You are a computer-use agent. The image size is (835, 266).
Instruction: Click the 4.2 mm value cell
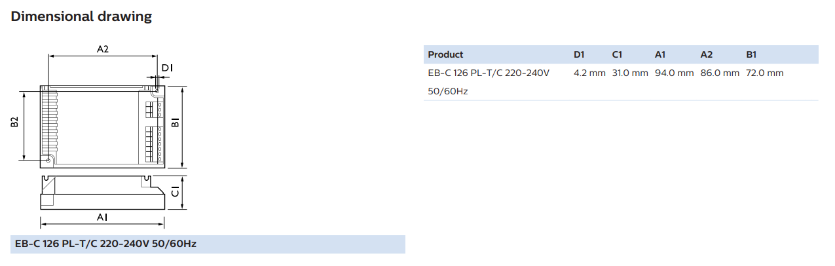(589, 73)
